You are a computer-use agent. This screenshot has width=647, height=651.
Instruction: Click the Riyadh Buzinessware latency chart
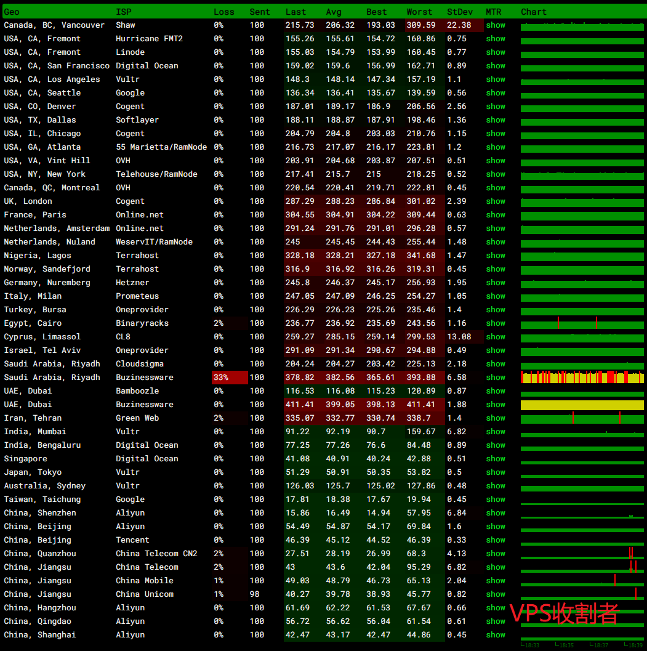click(x=582, y=378)
